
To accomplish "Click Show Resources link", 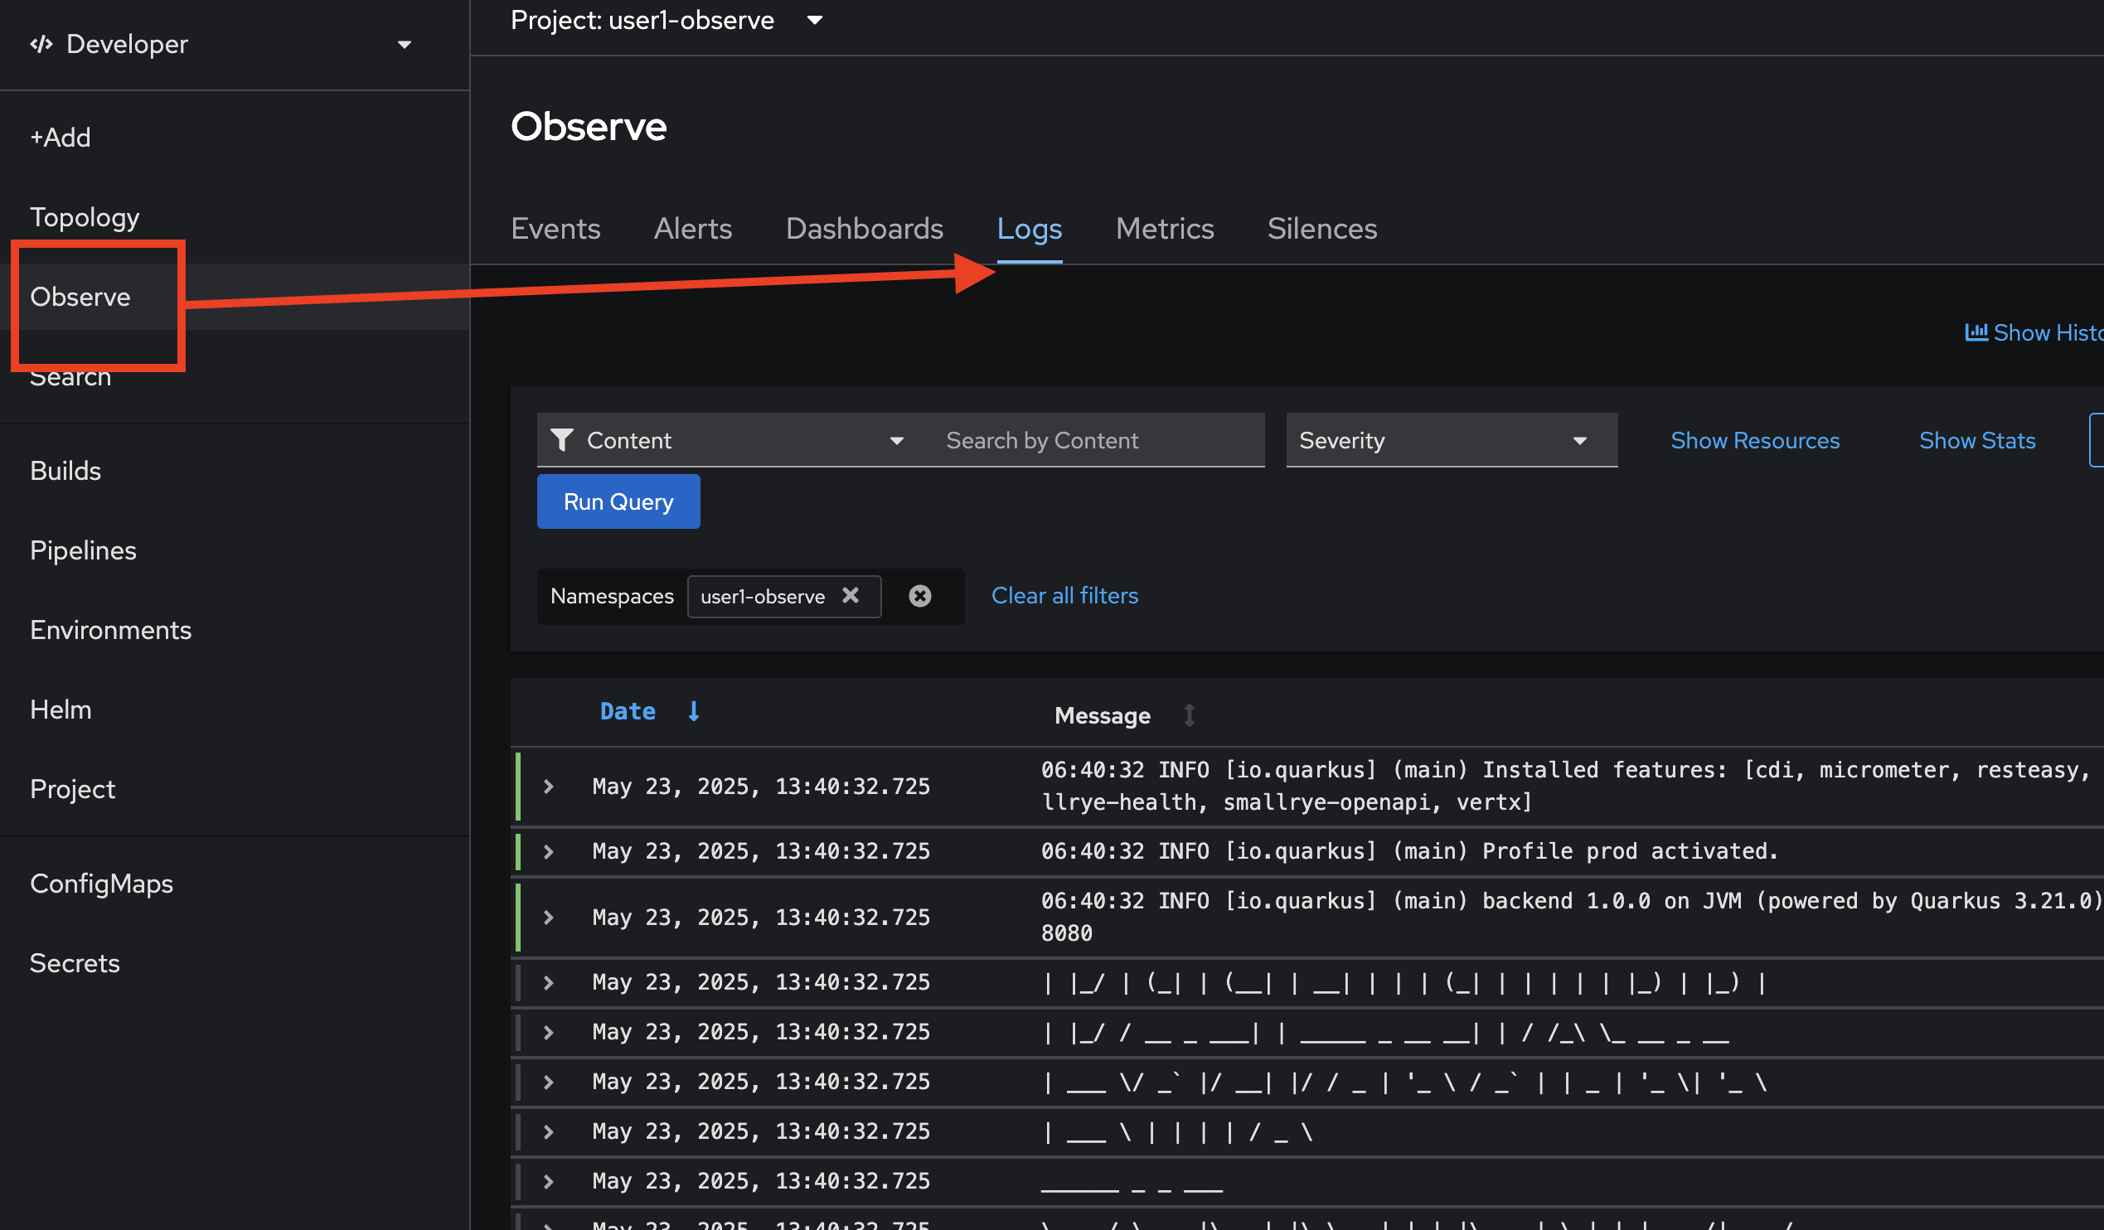I will (x=1755, y=440).
